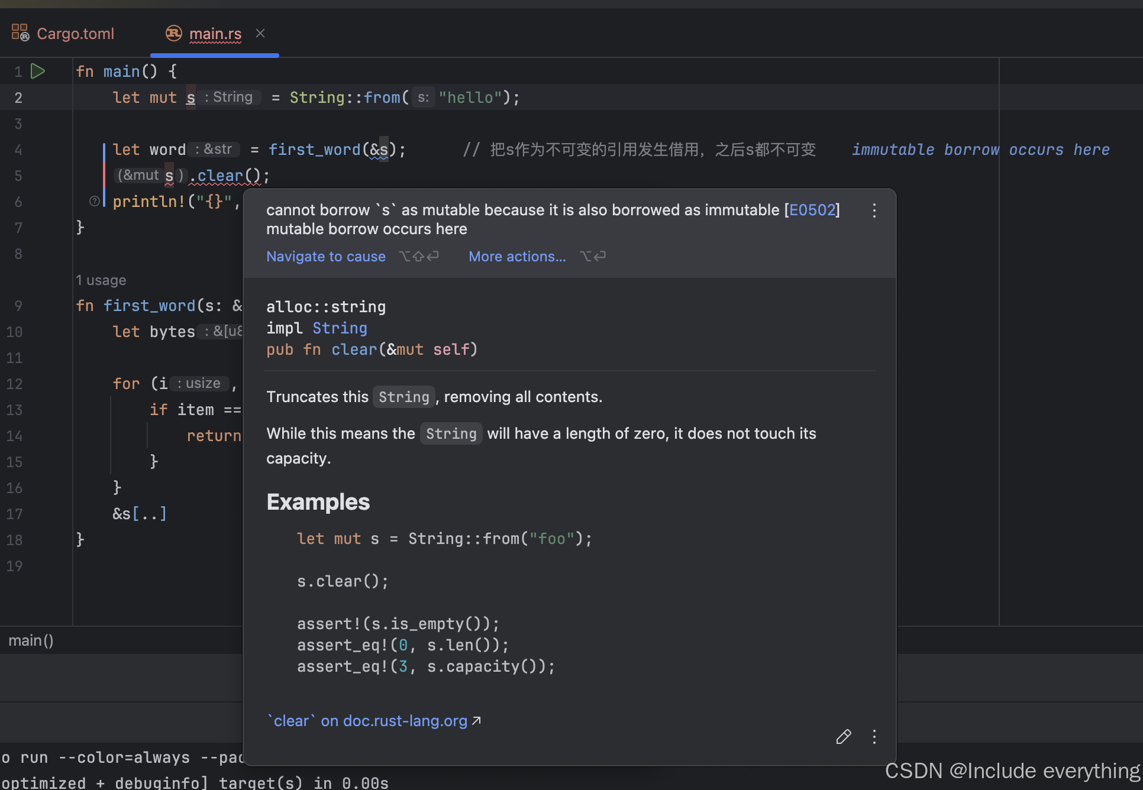
Task: Click the ': &str' type hint on line 4
Action: [214, 150]
